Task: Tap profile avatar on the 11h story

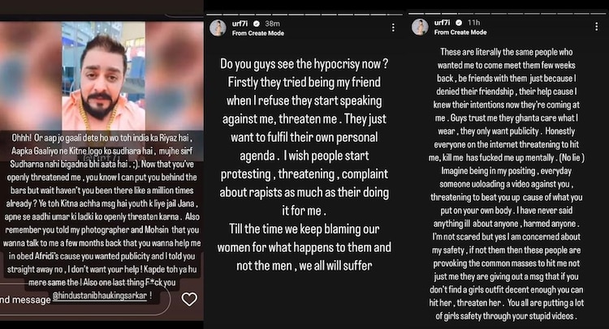Action: point(420,27)
